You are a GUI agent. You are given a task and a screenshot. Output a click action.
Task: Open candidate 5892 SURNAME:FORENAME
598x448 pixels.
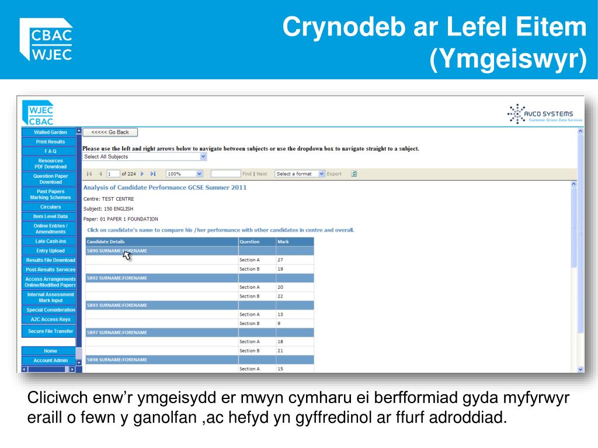[117, 278]
